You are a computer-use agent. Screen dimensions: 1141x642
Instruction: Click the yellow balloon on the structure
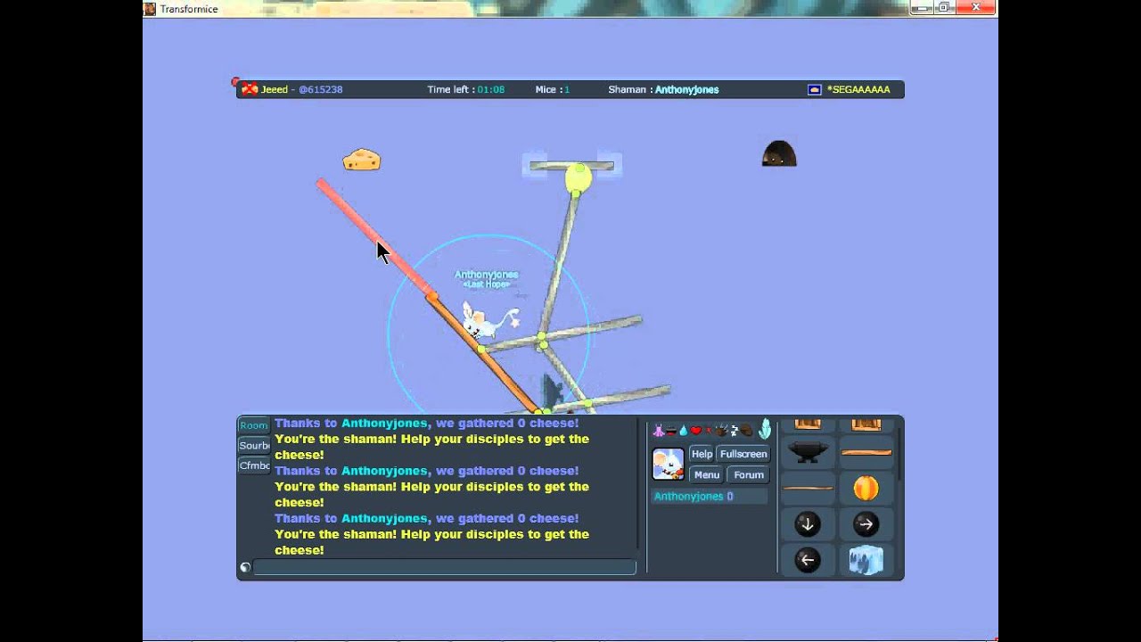(x=578, y=178)
